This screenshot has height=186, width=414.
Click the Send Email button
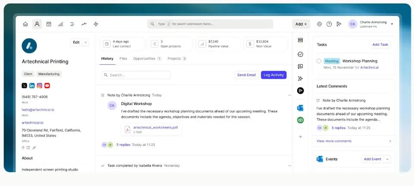point(246,75)
